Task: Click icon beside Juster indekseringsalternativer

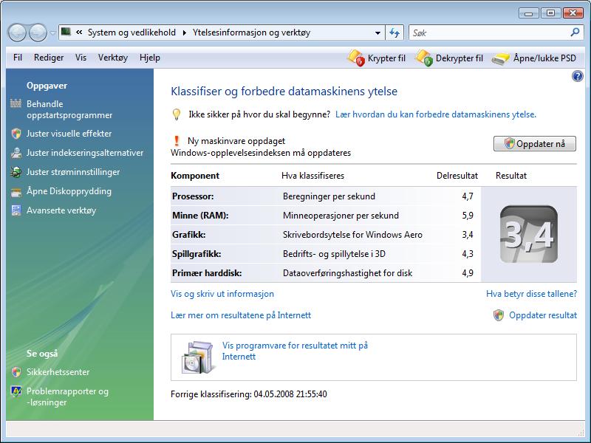Action: (16, 153)
